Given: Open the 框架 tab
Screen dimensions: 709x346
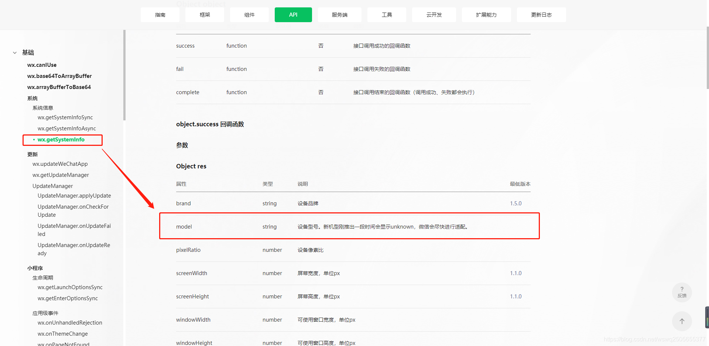Looking at the screenshot, I should click(205, 15).
